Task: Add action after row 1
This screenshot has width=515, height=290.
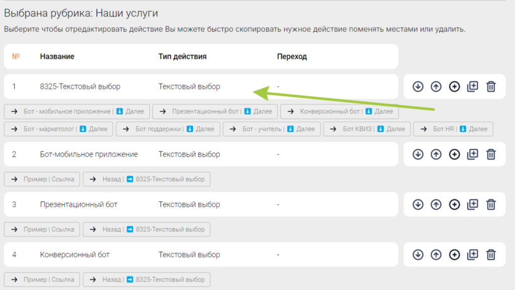Action: pos(454,86)
